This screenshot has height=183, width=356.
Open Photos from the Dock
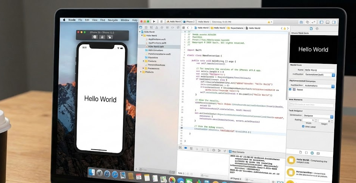(x=172, y=180)
